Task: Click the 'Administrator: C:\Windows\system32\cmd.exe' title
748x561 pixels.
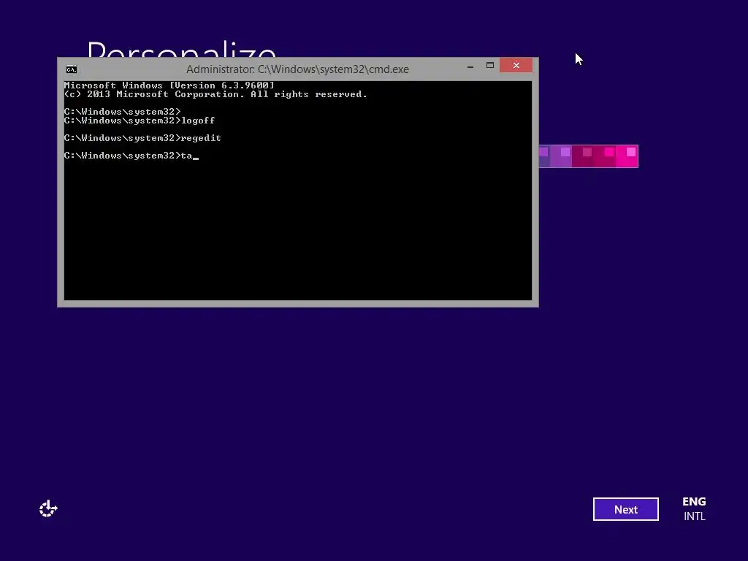Action: 297,69
